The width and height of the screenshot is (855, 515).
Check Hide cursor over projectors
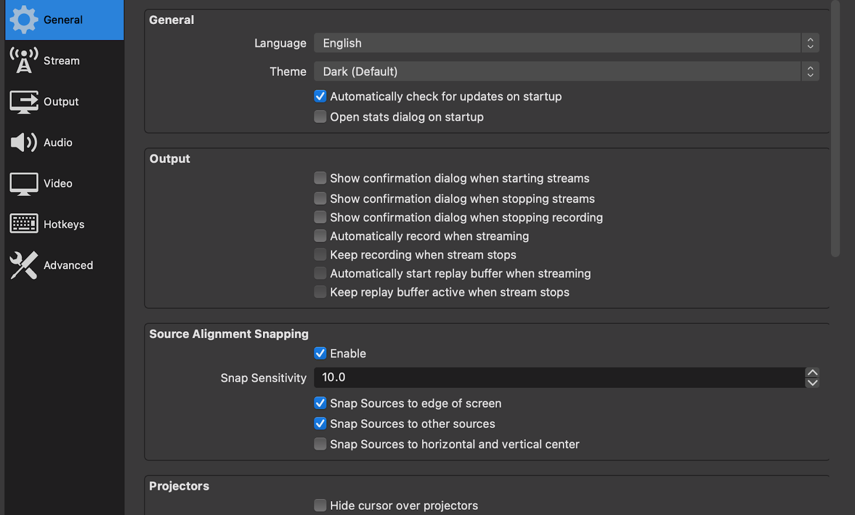pyautogui.click(x=320, y=505)
